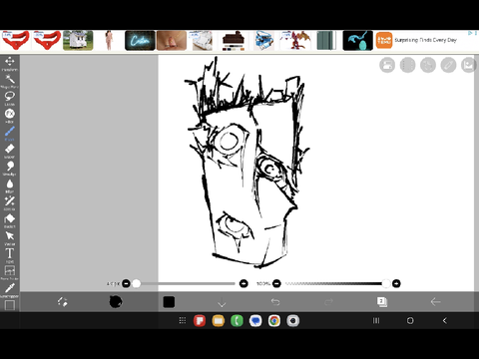The height and width of the screenshot is (359, 479).
Task: Open the ruler tool round icon
Action: [x=448, y=65]
